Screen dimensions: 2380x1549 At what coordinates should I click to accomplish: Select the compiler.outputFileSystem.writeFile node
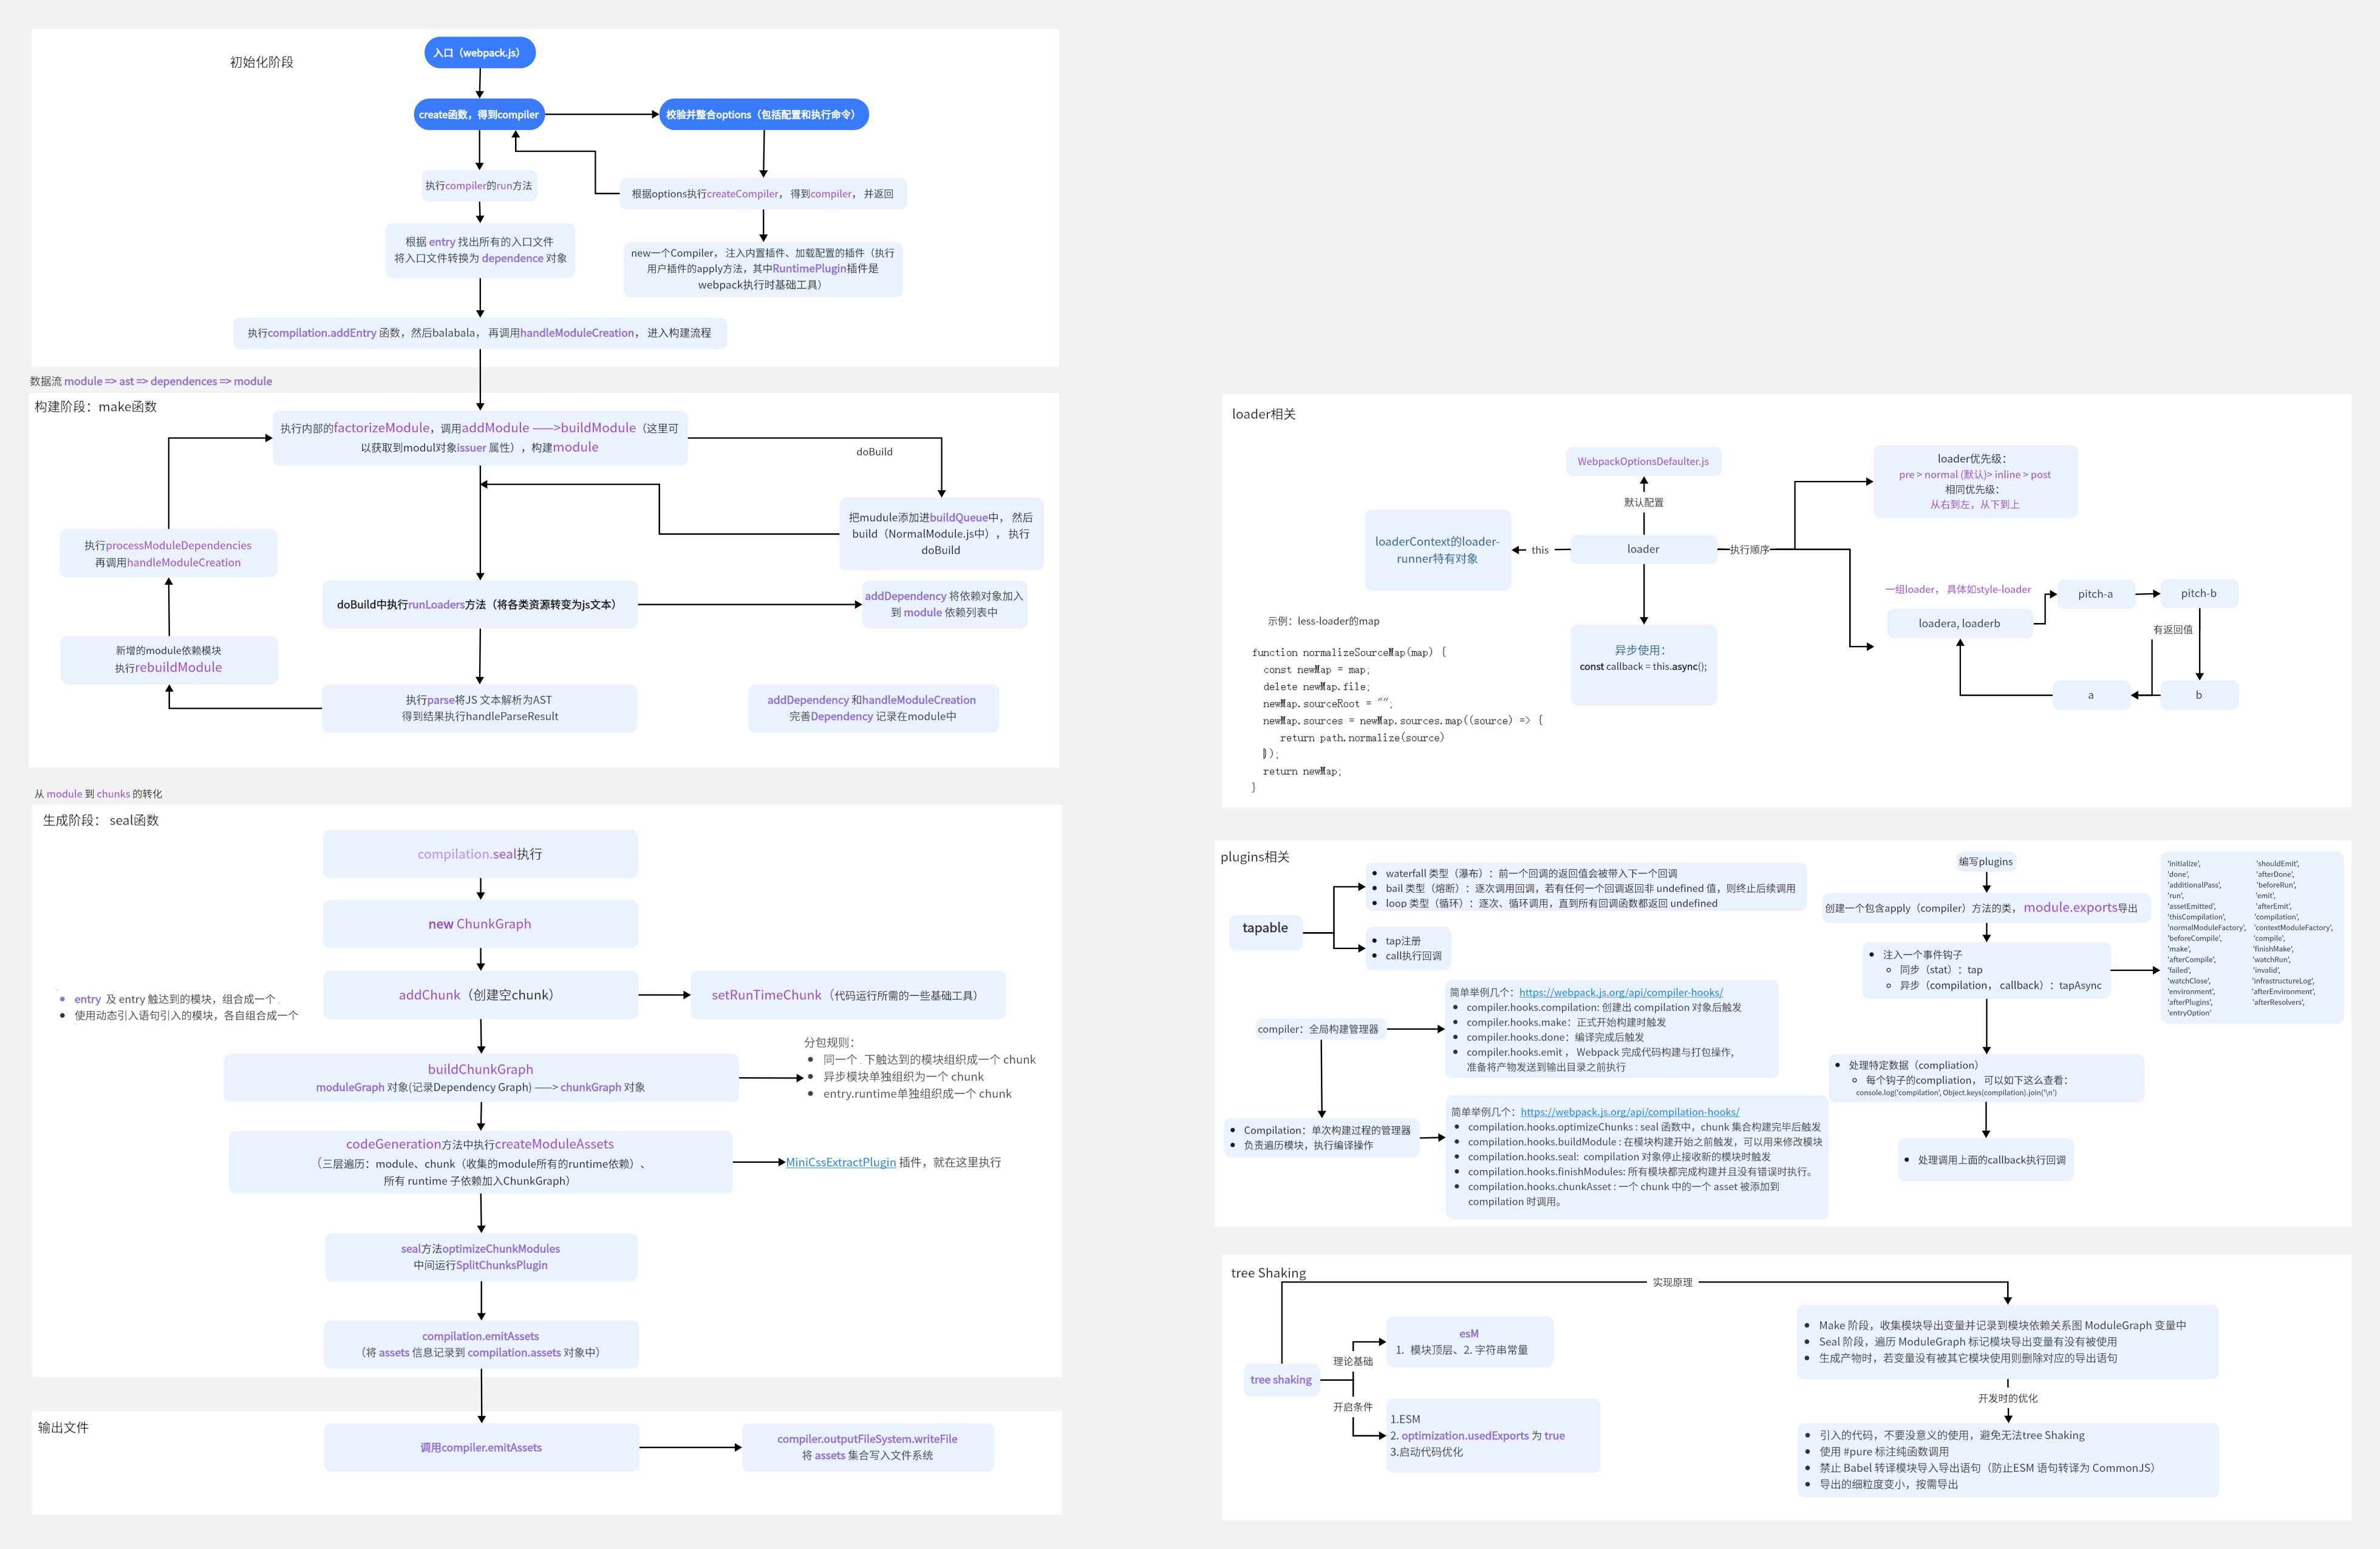pyautogui.click(x=867, y=1447)
